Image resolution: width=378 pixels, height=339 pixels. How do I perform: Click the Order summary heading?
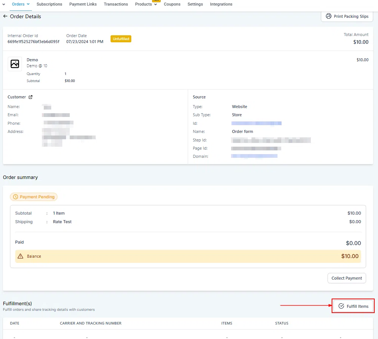(x=20, y=177)
